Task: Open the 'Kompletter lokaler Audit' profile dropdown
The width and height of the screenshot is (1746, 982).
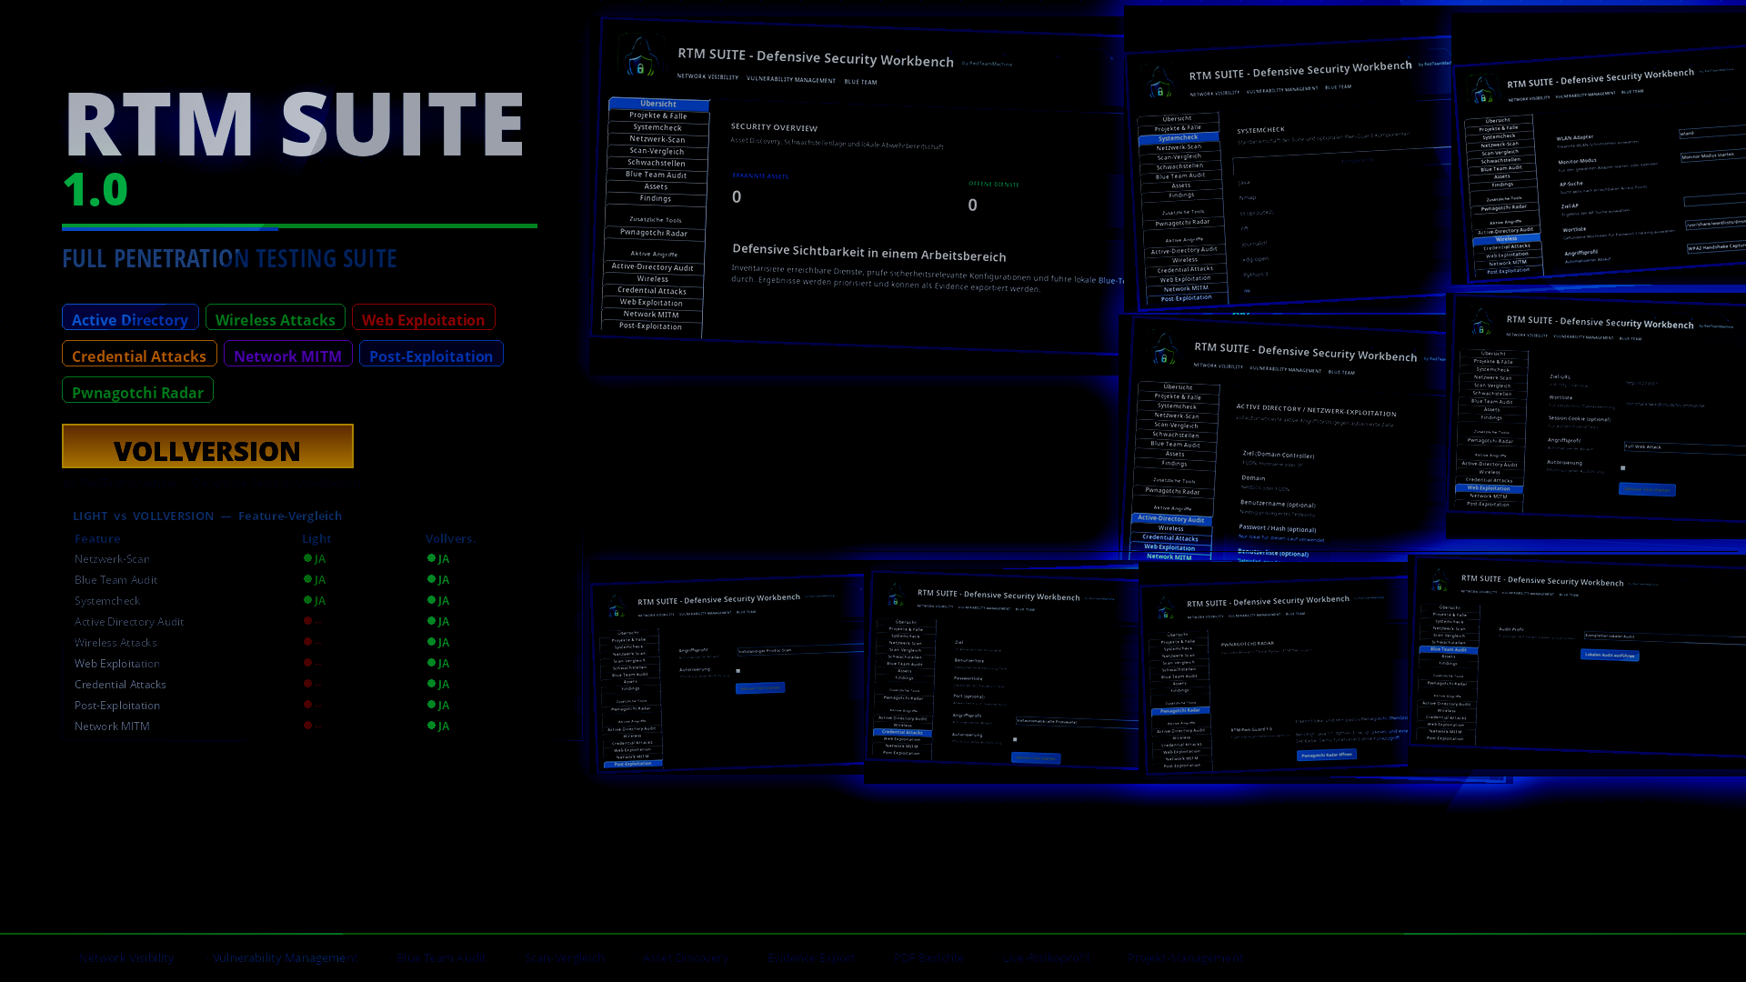Action: pyautogui.click(x=1664, y=637)
